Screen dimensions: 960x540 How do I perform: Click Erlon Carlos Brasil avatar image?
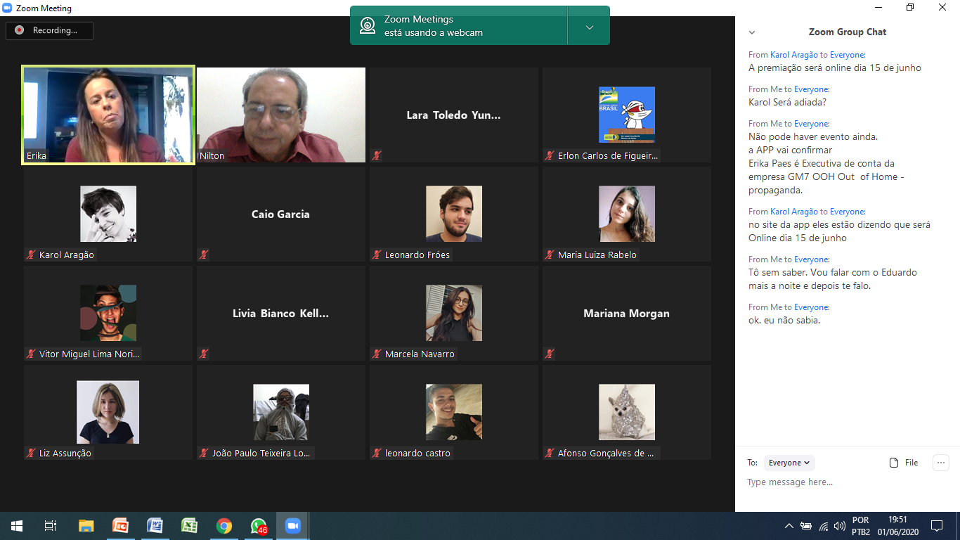(627, 115)
